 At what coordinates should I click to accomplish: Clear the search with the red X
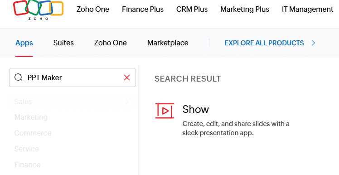[x=127, y=78]
